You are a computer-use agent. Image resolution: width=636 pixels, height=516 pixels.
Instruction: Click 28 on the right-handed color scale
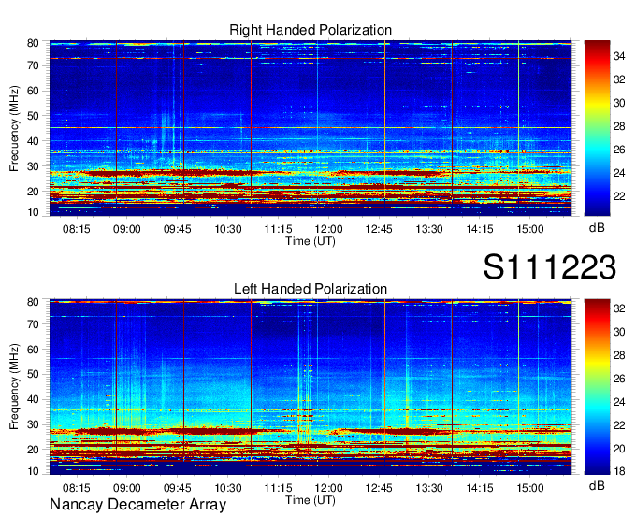tap(619, 126)
